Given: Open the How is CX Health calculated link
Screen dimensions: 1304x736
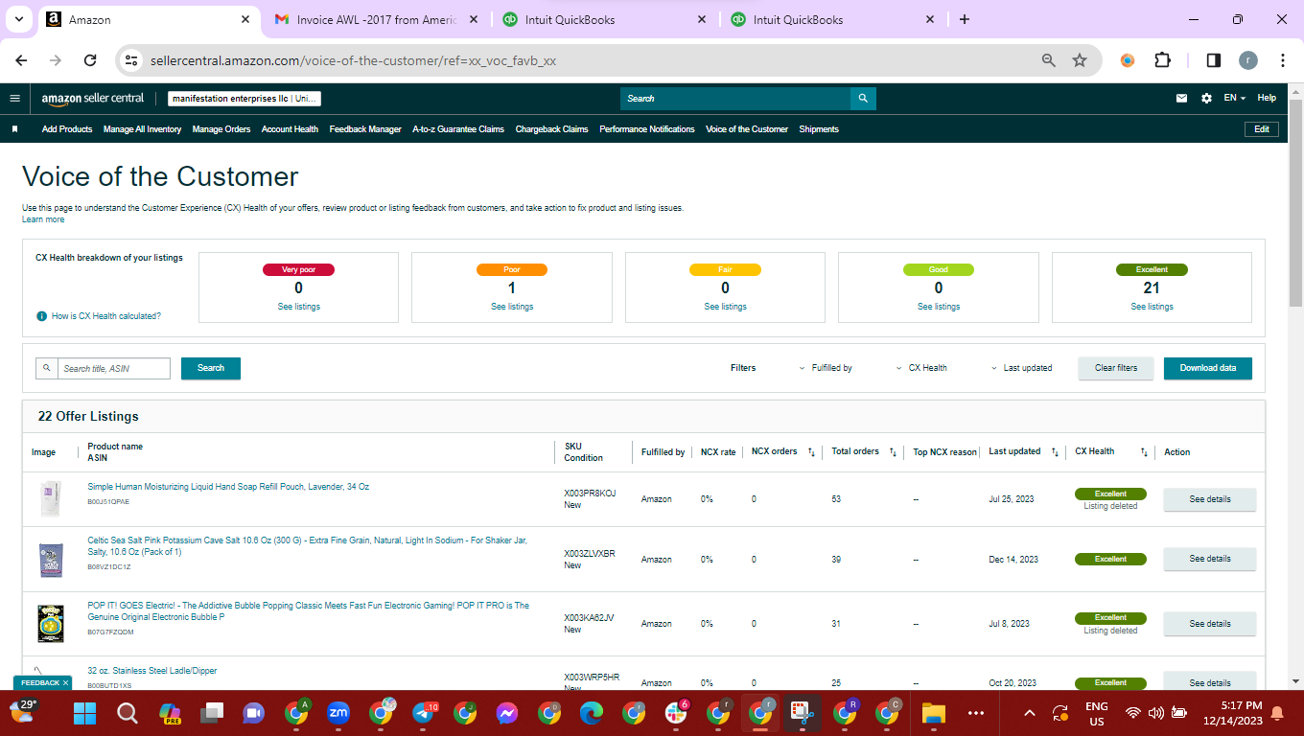Looking at the screenshot, I should 106,315.
